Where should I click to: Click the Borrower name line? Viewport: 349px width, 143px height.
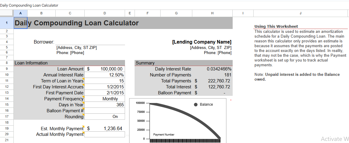[x=90, y=42]
